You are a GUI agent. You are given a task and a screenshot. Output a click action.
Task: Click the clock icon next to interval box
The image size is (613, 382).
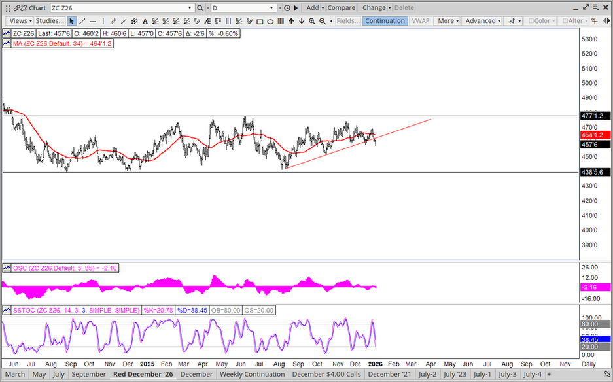(x=287, y=8)
